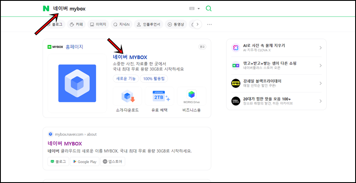Viewport: 356px width, 183px height.
Task: Open 깎고+받고+쌓는 샘이 다른 쇼핑
Action: point(270,63)
